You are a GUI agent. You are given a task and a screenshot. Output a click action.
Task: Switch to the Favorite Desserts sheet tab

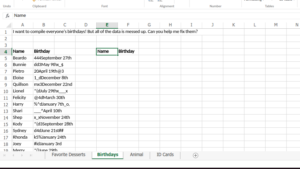pos(69,155)
